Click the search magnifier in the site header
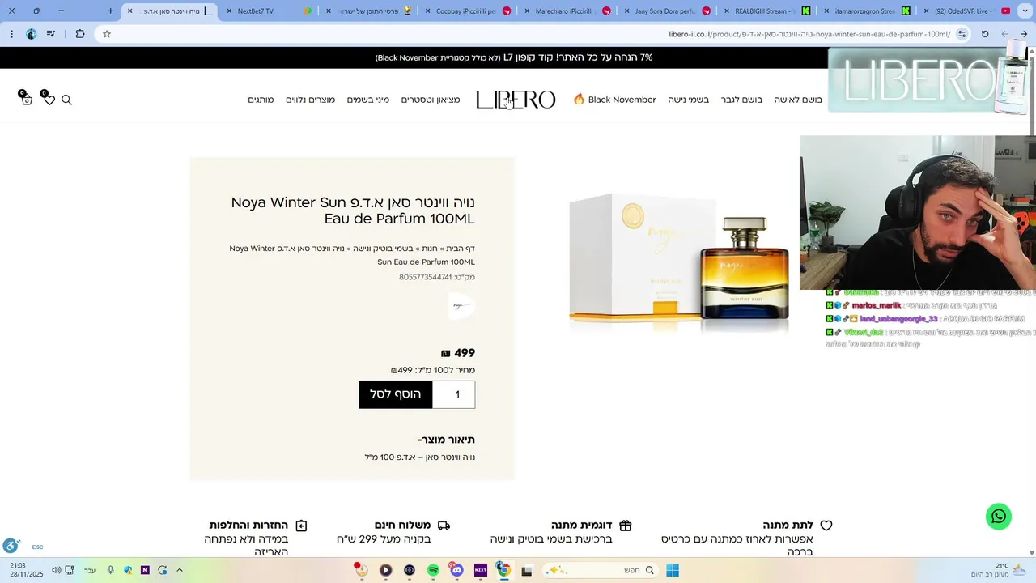This screenshot has width=1036, height=583. click(x=67, y=100)
